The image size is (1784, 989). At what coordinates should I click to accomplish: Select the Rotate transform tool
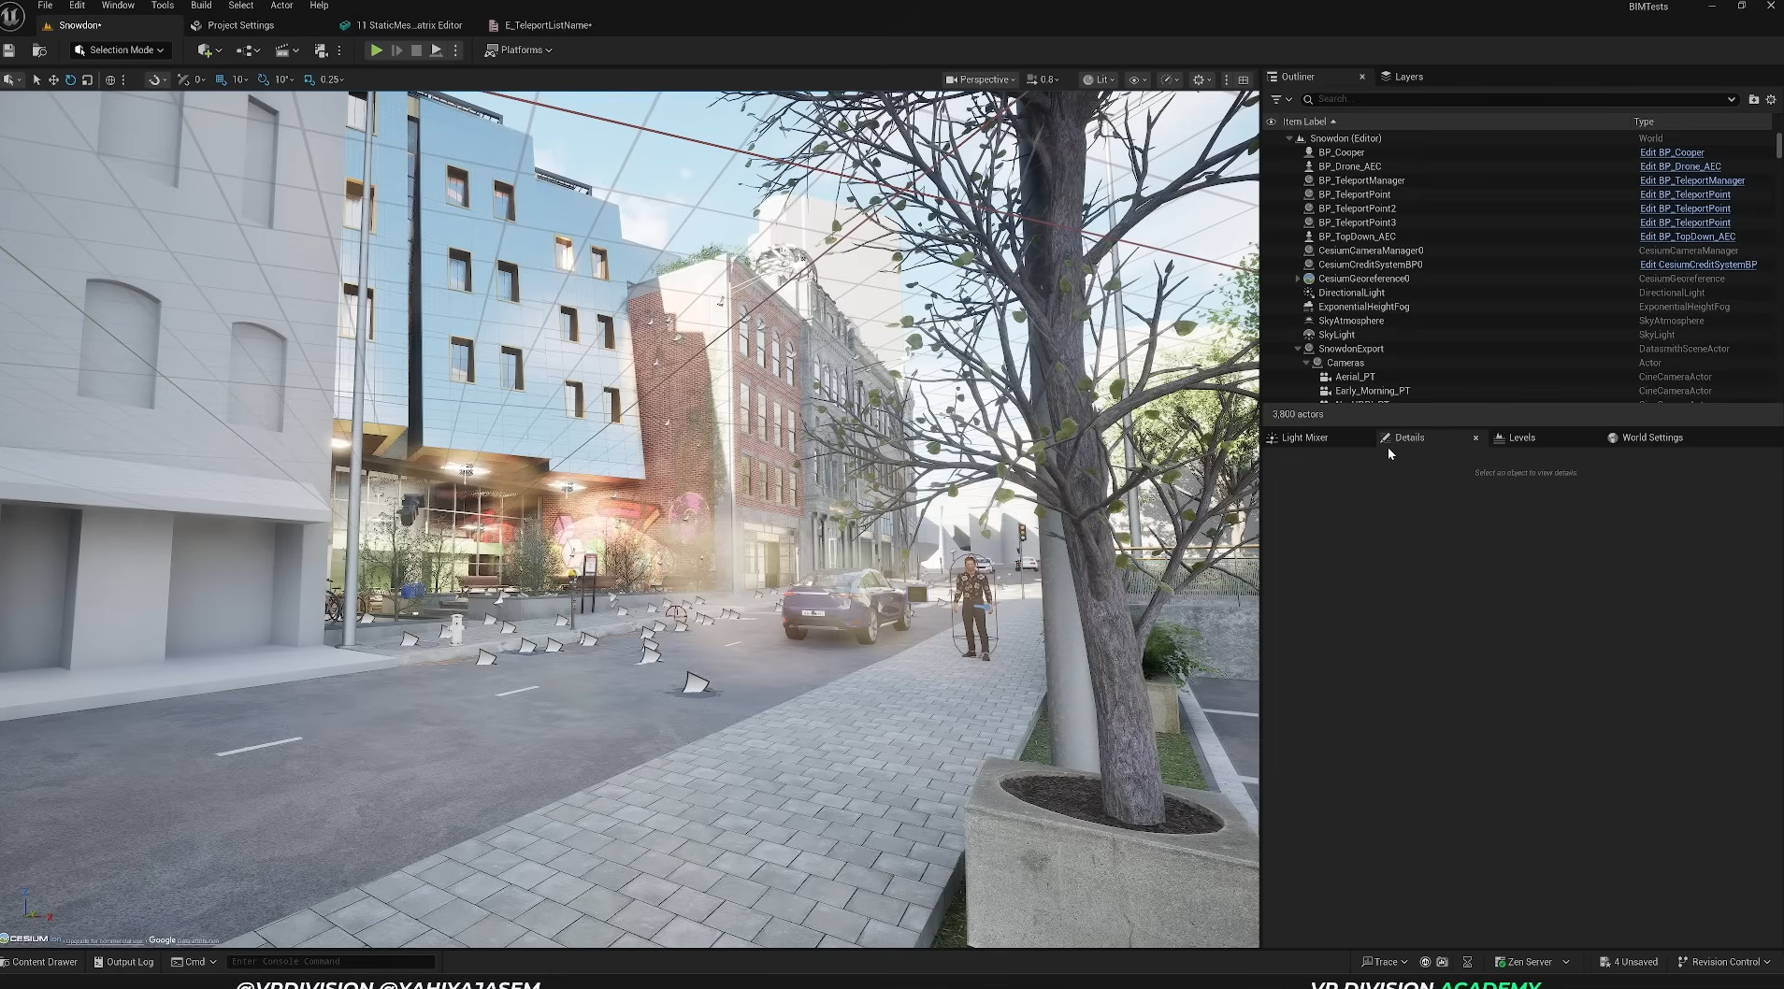click(x=70, y=80)
